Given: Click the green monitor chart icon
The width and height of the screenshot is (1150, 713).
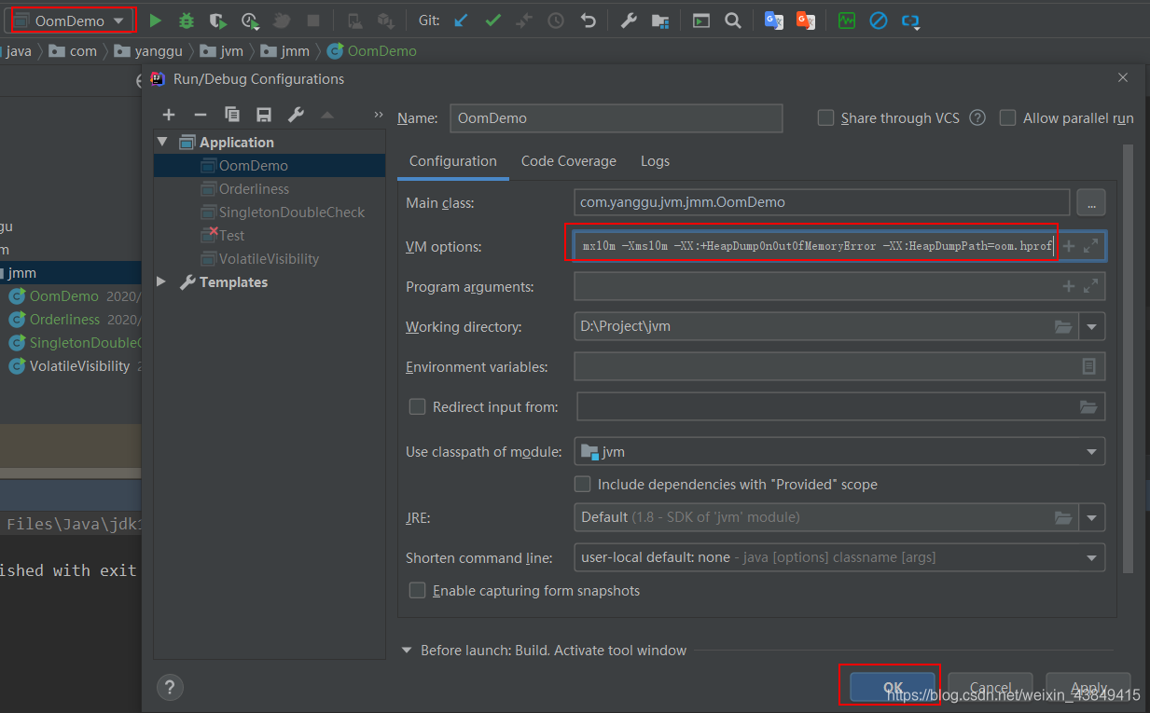Looking at the screenshot, I should [847, 21].
